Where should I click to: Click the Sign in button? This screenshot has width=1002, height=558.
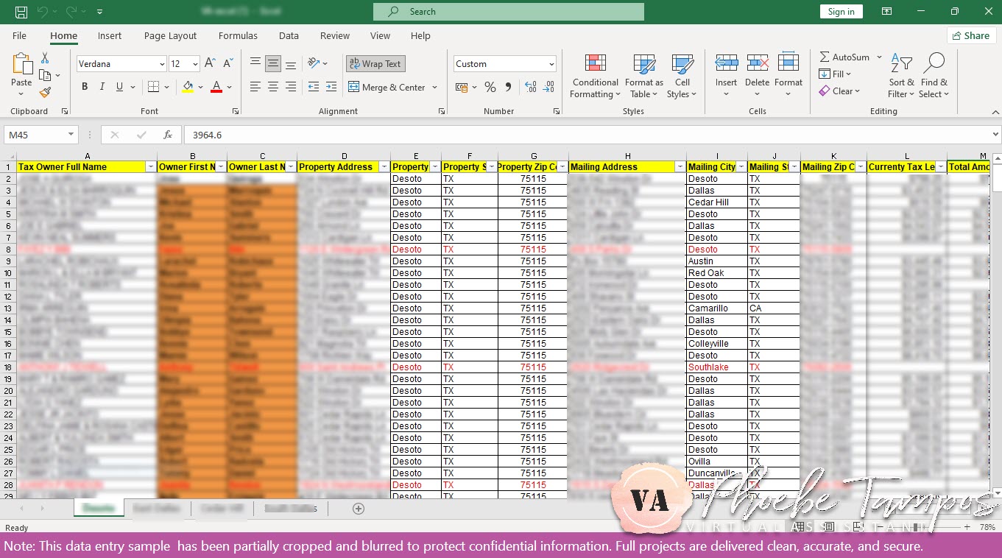(x=841, y=11)
